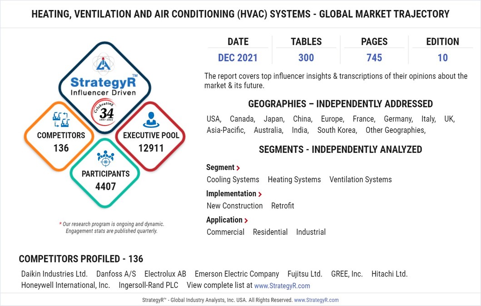Click GREE, Inc. competitor

coord(347,274)
